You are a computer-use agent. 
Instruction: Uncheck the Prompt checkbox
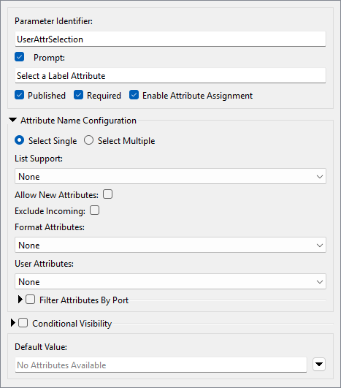point(19,57)
